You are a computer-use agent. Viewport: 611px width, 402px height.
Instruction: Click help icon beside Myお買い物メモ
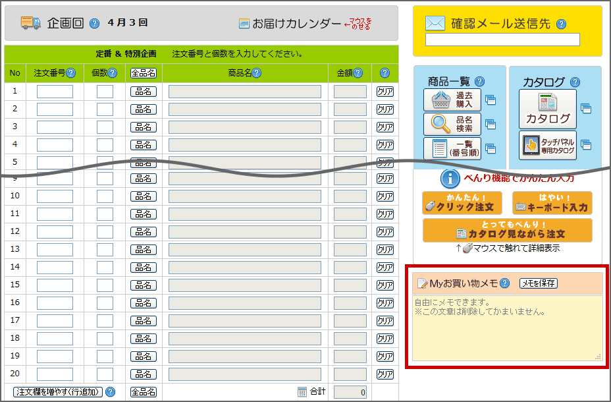(x=504, y=283)
